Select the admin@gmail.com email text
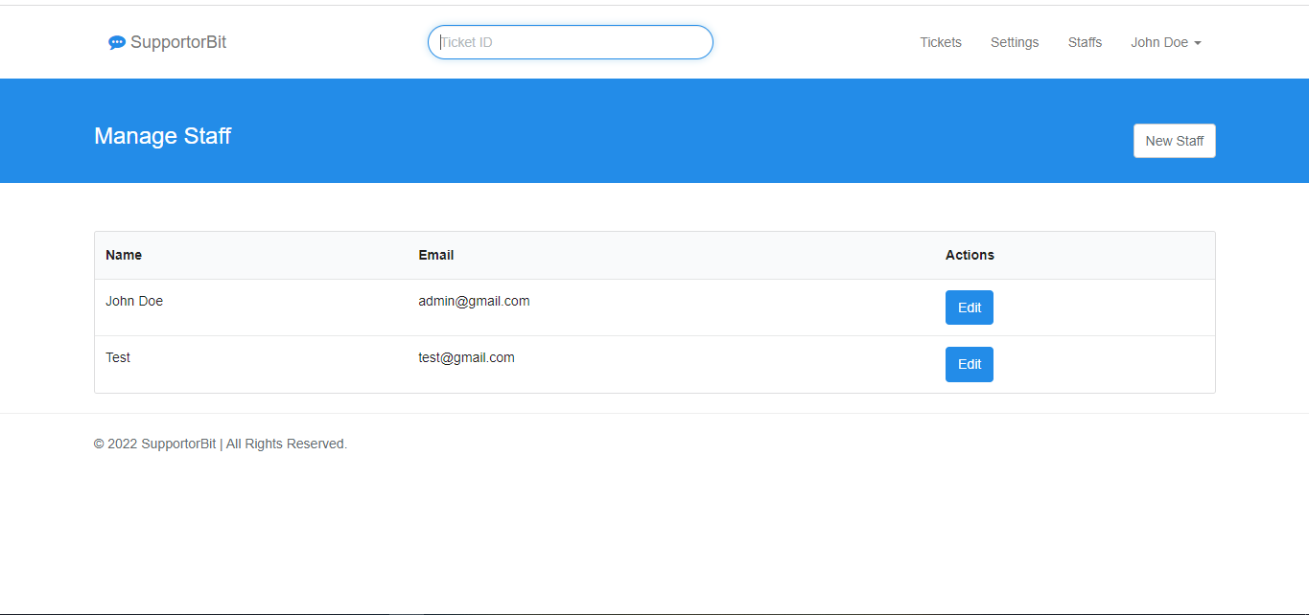1309x615 pixels. 474,301
